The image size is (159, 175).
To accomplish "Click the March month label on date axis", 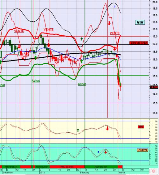I will 122,172.
